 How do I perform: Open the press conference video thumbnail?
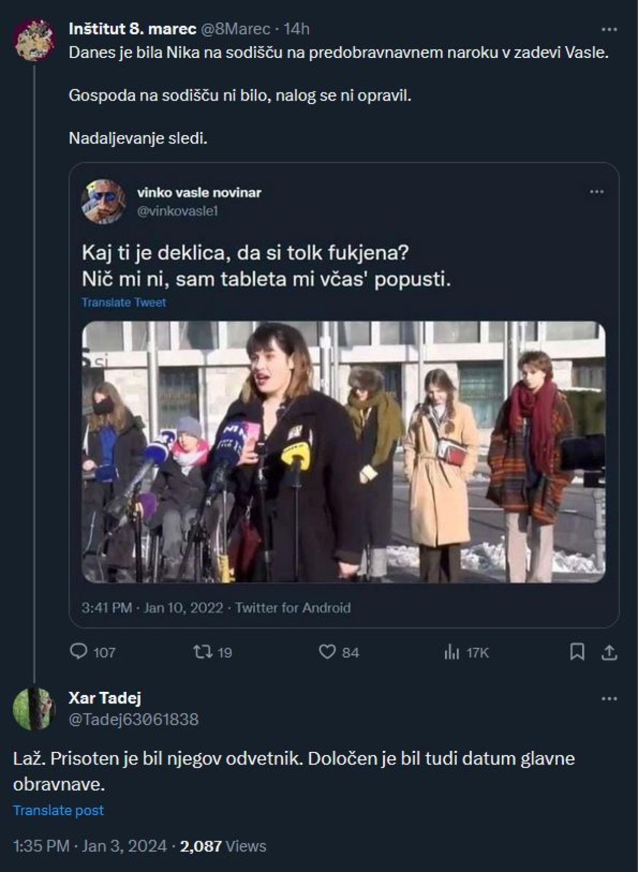(x=343, y=452)
